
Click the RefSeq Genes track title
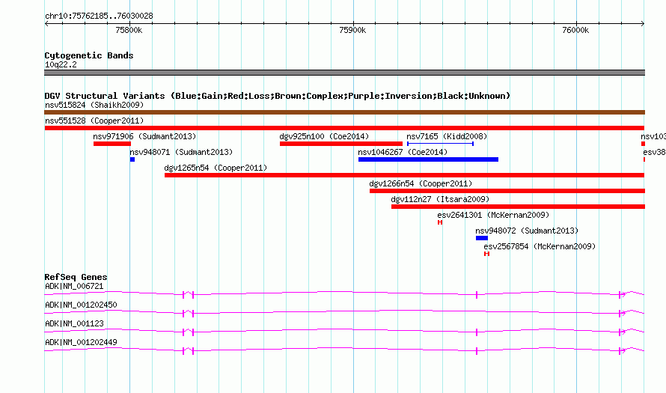tap(76, 277)
